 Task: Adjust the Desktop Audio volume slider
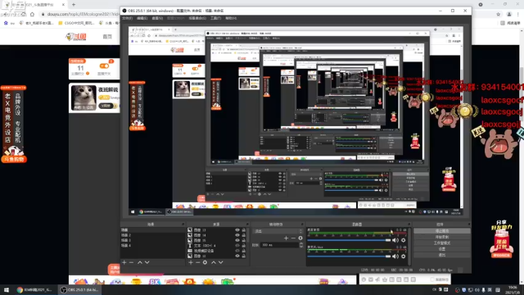349,240
